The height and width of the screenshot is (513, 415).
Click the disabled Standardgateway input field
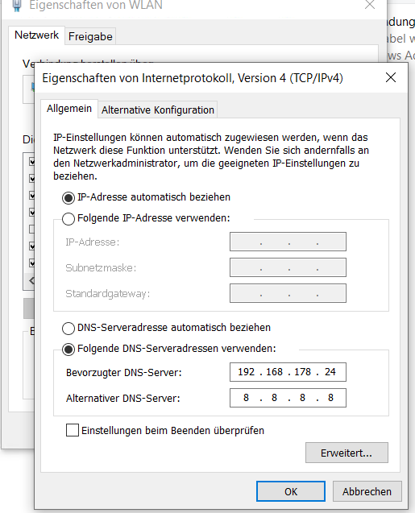click(288, 293)
